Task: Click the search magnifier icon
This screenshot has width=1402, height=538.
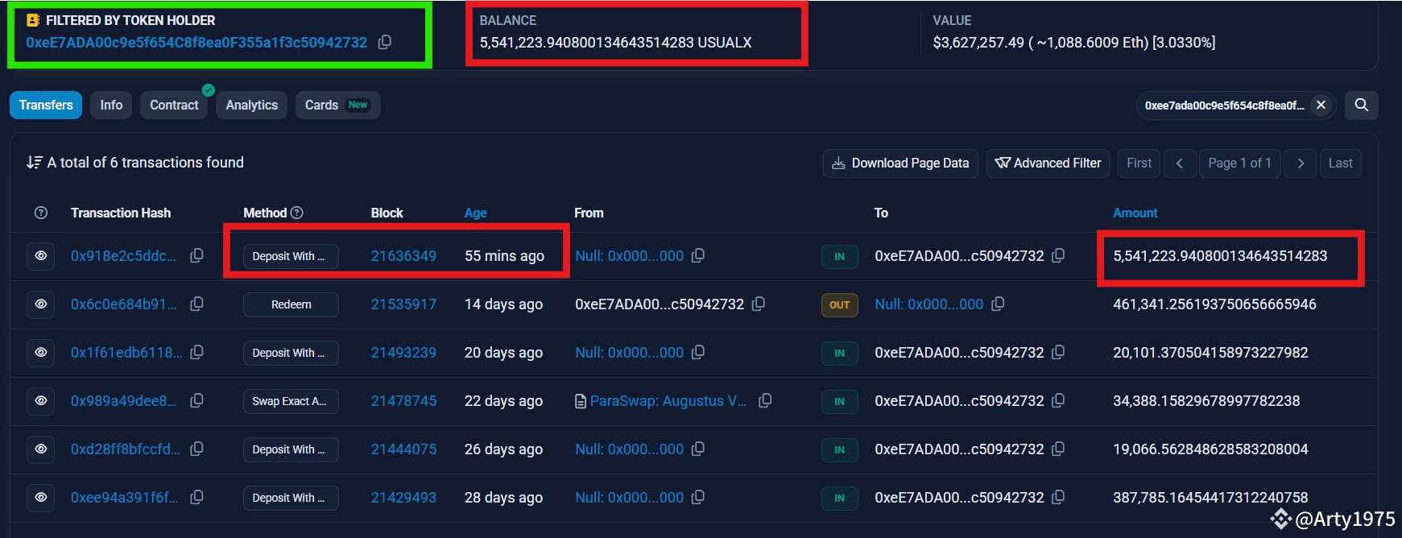Action: 1361,105
